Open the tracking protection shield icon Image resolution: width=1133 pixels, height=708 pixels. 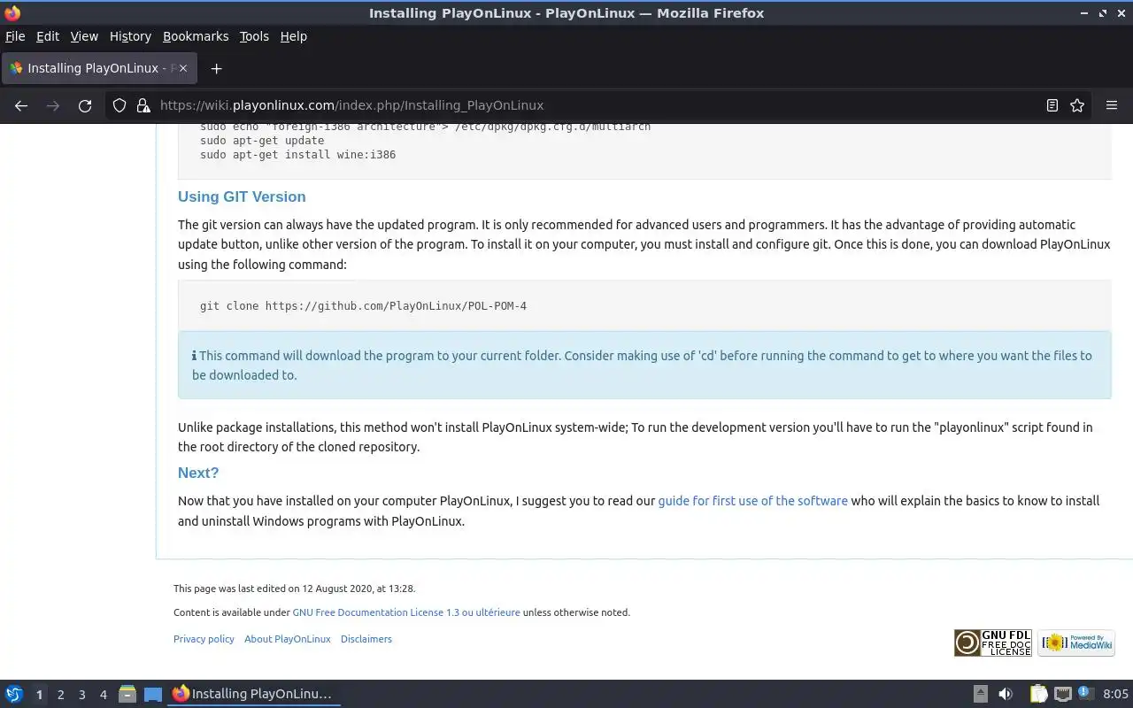click(x=119, y=105)
